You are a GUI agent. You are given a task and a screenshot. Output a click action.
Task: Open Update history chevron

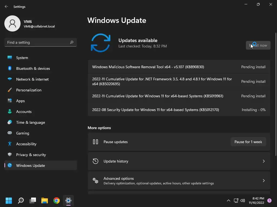point(263,161)
